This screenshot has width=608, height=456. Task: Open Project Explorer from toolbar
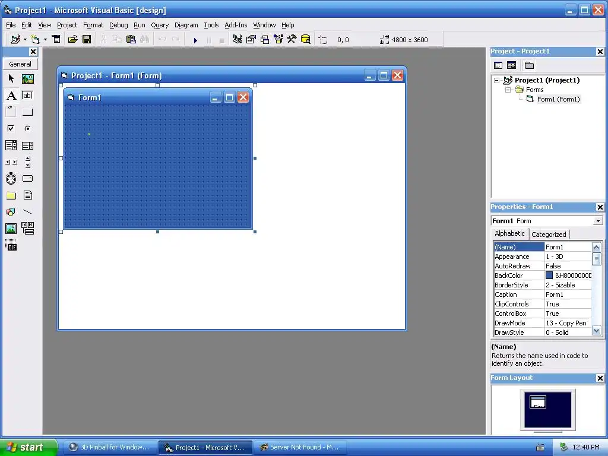237,39
